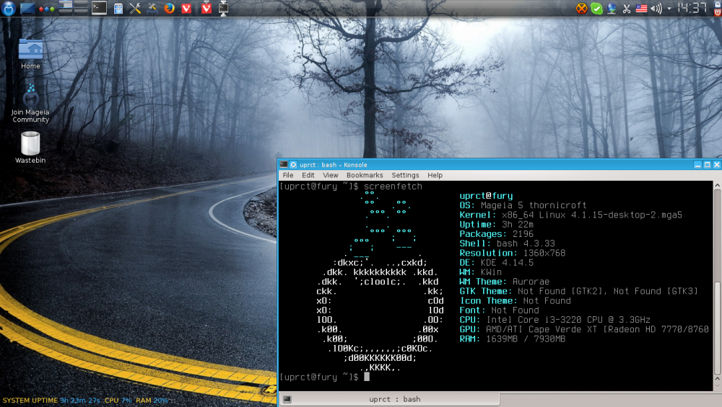Open the Settings menu in Konsole
722x407 pixels.
tap(405, 175)
